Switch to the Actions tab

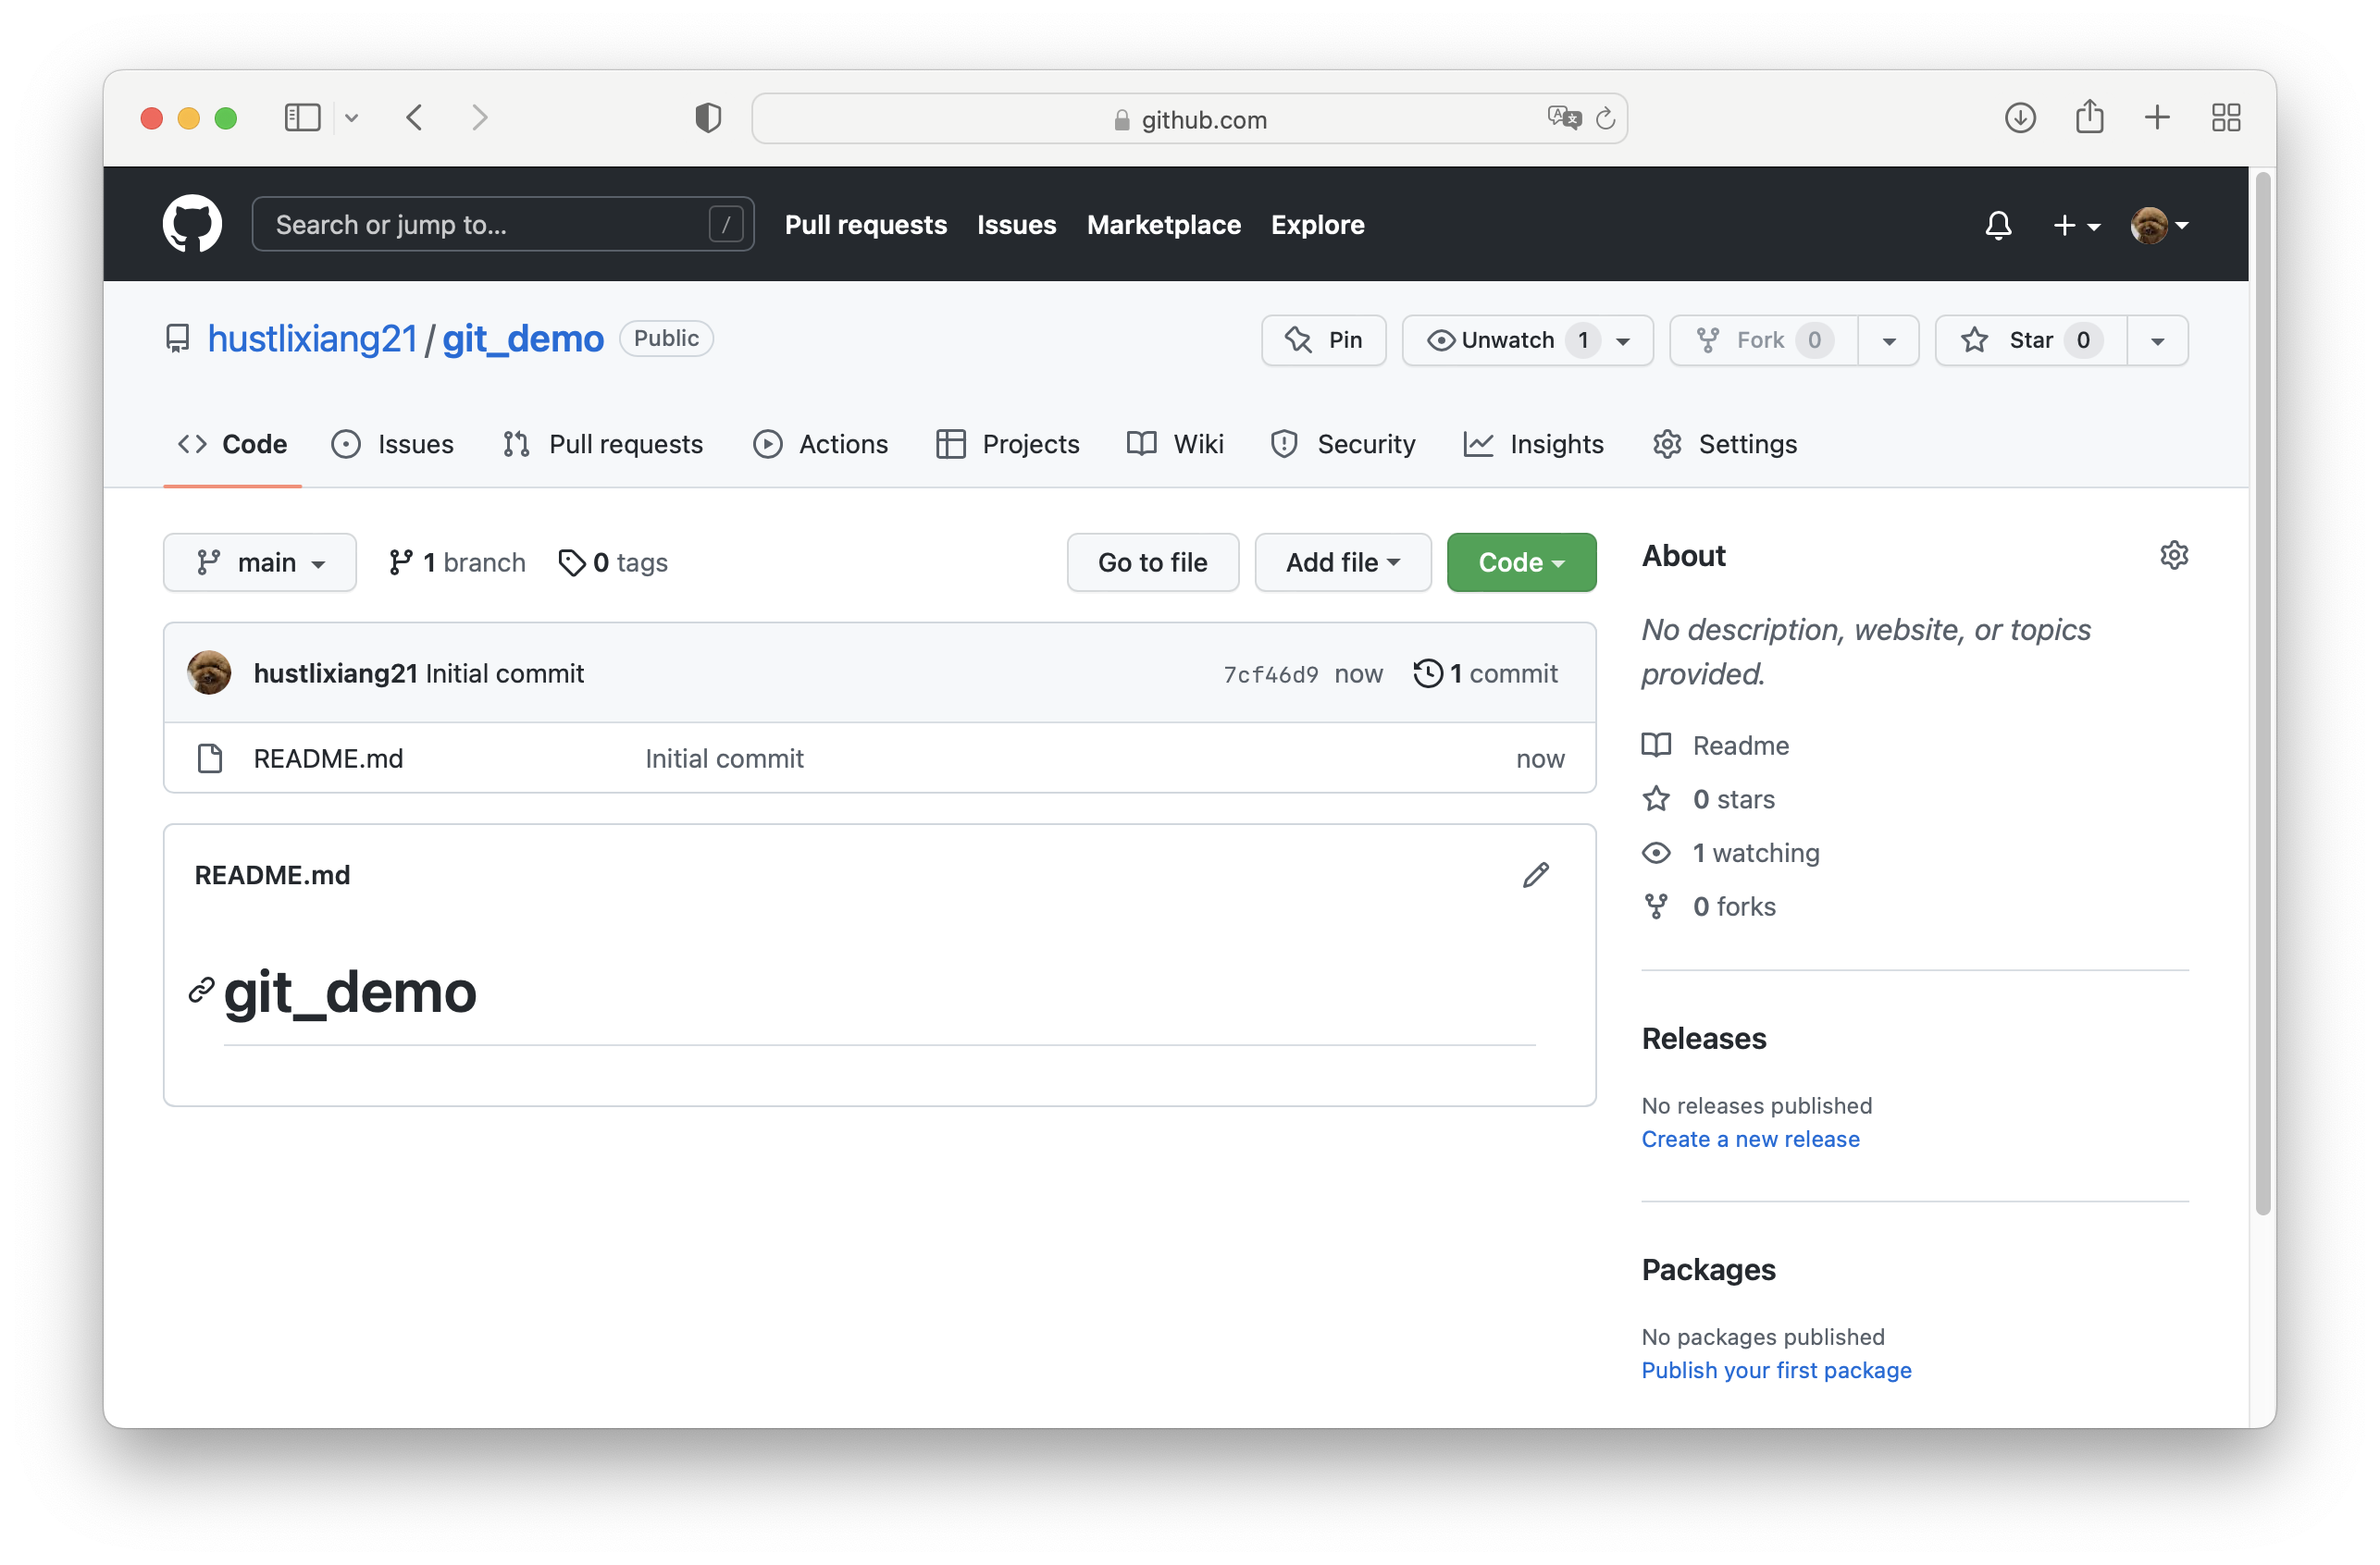[820, 444]
